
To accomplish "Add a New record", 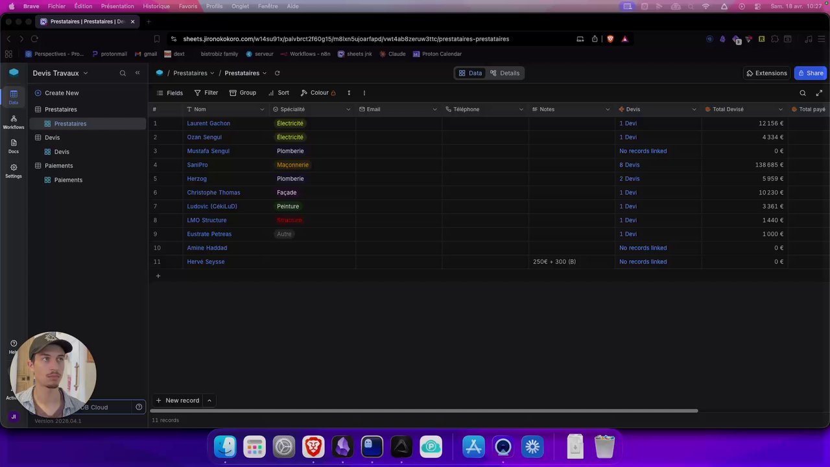I will tap(177, 401).
